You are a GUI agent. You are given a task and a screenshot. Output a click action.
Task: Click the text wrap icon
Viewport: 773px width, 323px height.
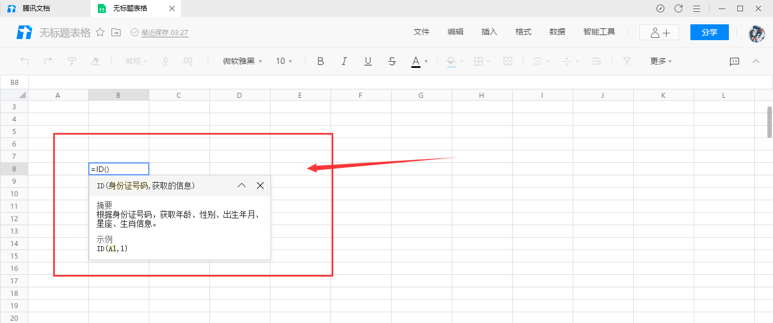tap(596, 61)
